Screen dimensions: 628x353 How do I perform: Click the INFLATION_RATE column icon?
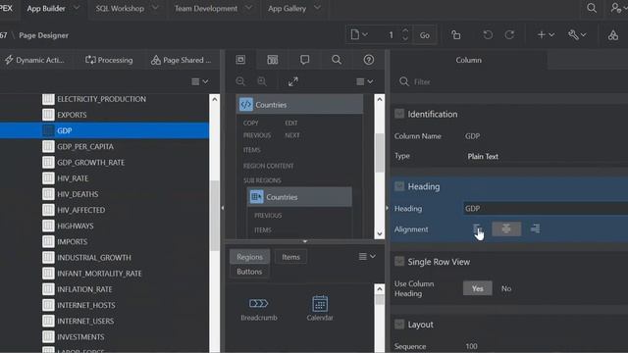pyautogui.click(x=48, y=289)
